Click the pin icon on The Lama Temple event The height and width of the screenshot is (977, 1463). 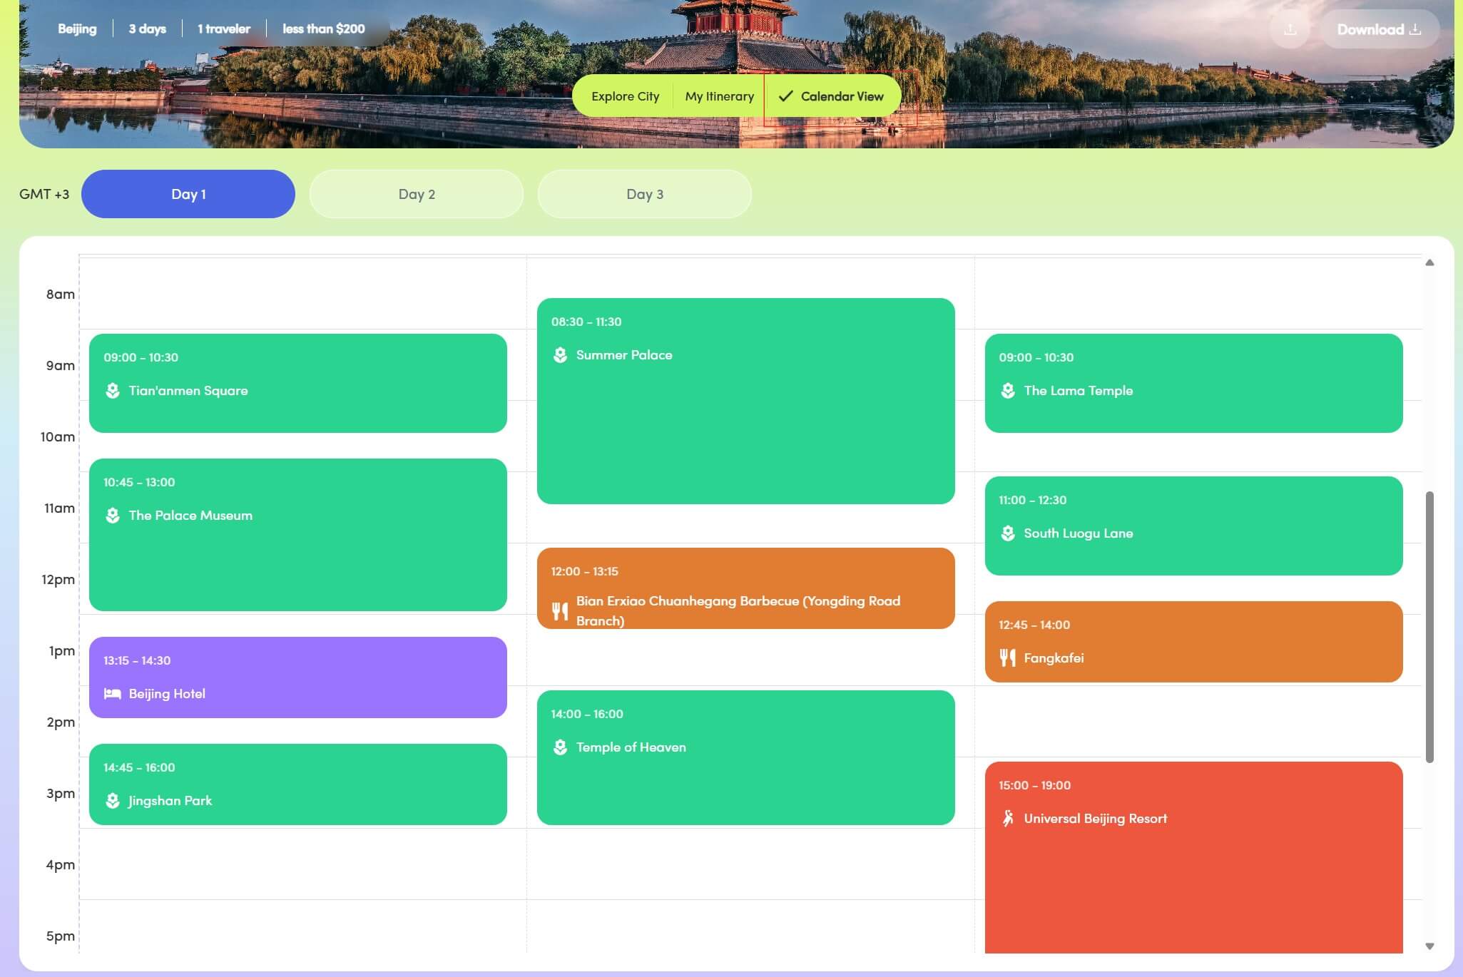[x=1007, y=390]
